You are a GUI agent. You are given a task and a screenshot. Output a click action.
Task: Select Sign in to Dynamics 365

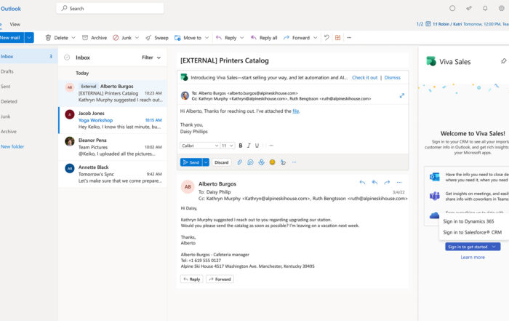coord(468,221)
